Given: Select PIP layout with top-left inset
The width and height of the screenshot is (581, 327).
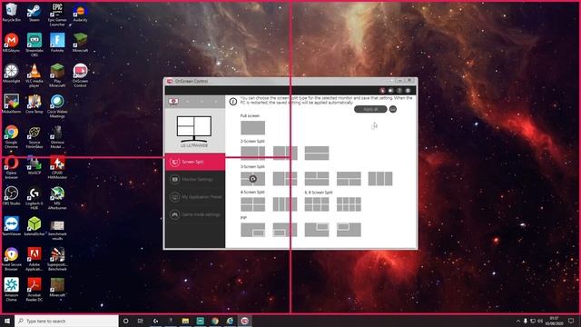Looking at the screenshot, I should 349,230.
